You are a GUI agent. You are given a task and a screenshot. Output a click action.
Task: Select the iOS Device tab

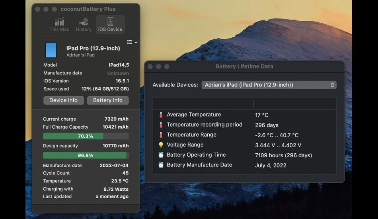pyautogui.click(x=110, y=25)
